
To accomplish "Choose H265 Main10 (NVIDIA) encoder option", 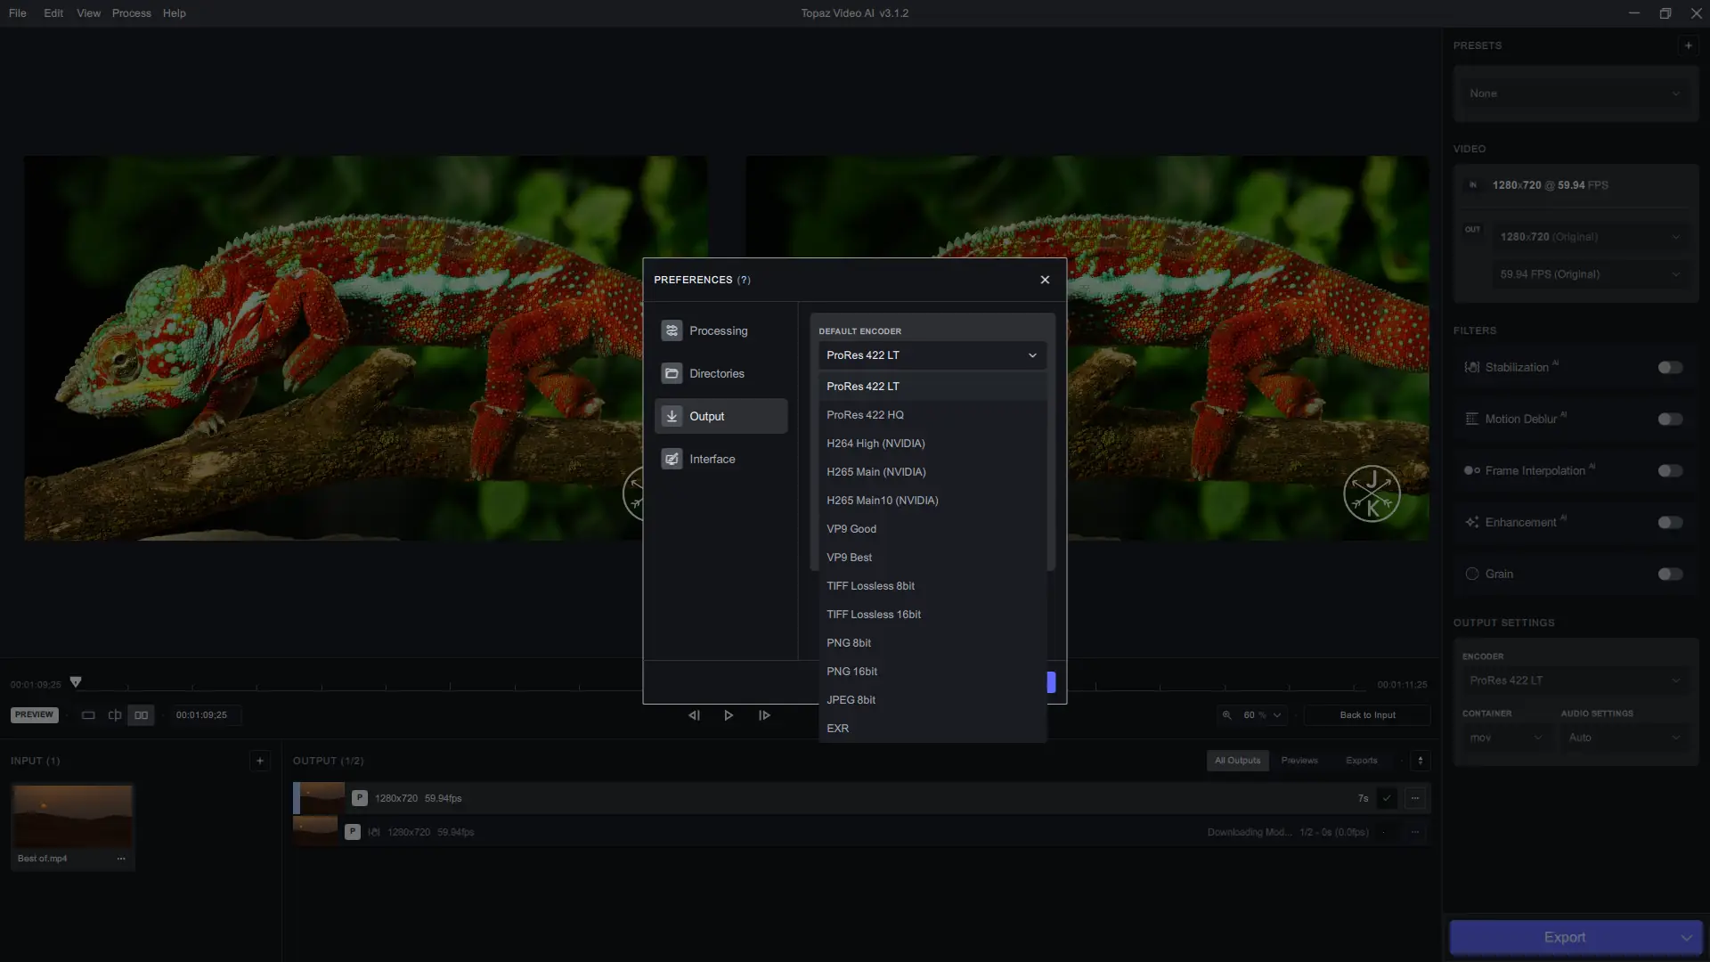I will click(882, 501).
